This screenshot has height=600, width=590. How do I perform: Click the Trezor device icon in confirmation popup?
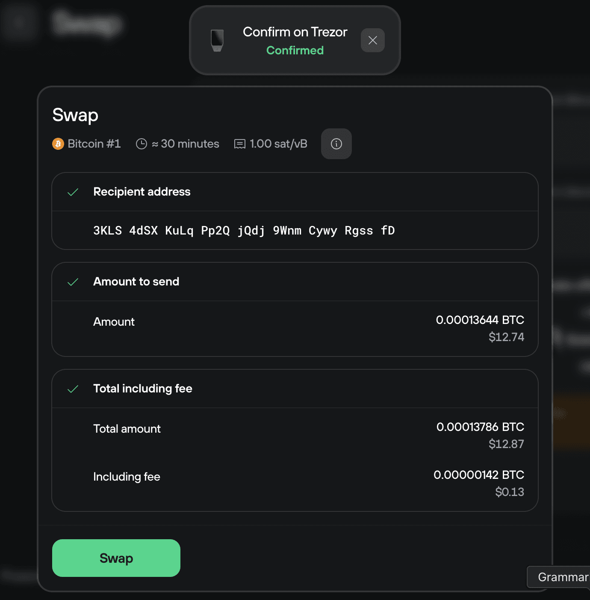pos(217,40)
